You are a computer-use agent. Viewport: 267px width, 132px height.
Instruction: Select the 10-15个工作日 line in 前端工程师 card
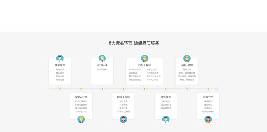(123, 111)
